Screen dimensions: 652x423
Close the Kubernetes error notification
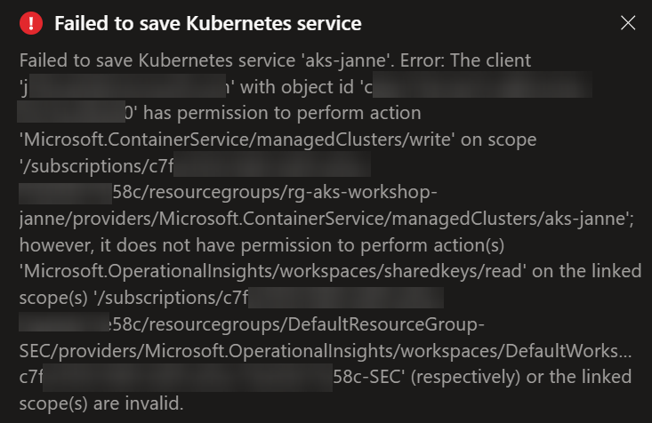pos(628,23)
